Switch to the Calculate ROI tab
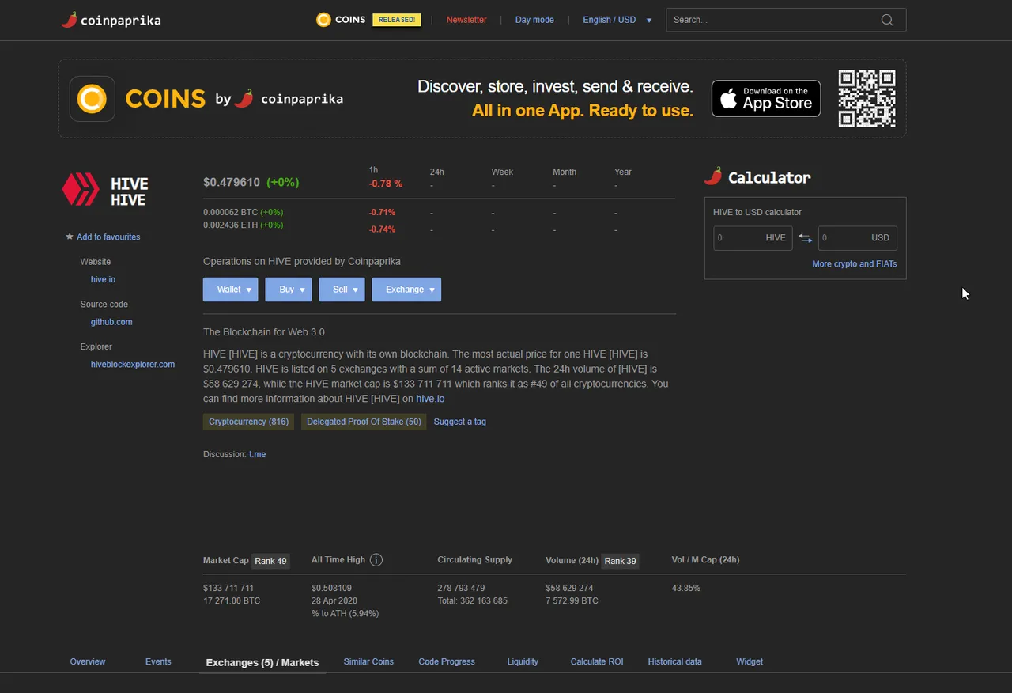The height and width of the screenshot is (693, 1012). [x=597, y=661]
